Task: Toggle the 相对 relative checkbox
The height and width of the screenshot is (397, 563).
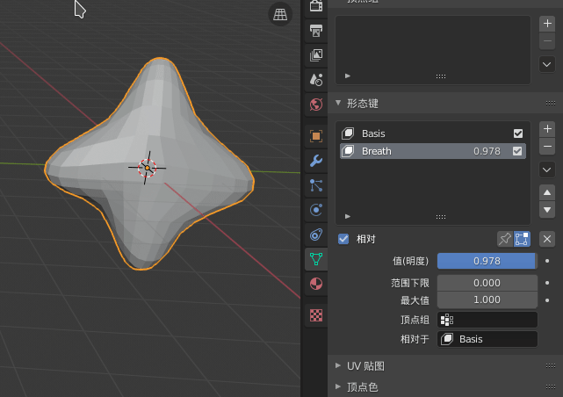Action: [x=343, y=239]
